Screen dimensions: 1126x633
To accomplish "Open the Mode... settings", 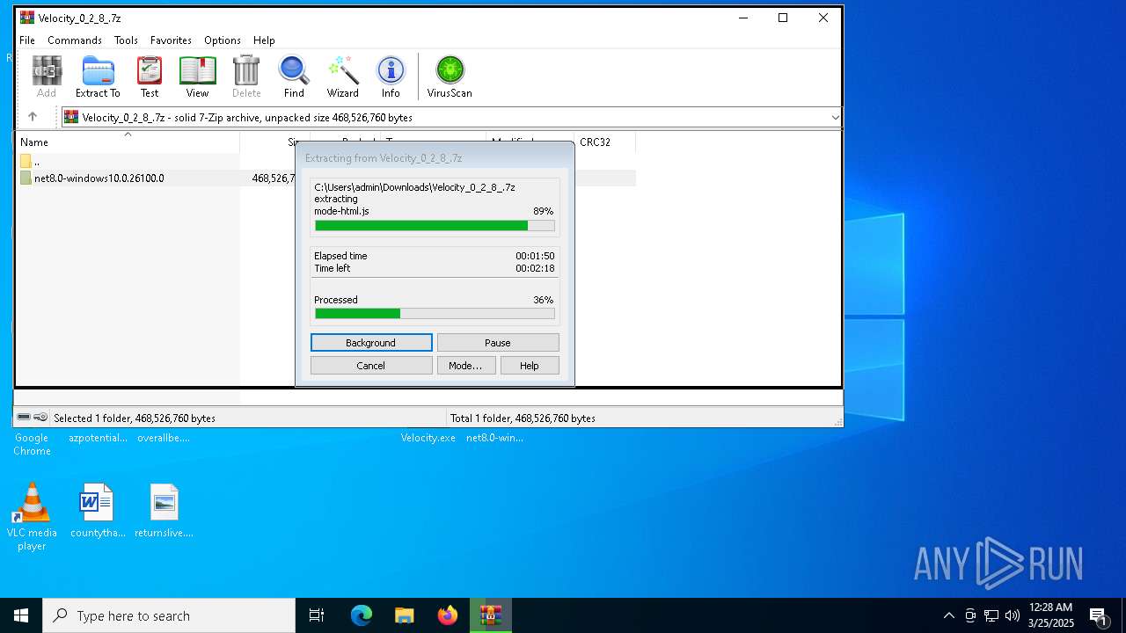I will (465, 366).
